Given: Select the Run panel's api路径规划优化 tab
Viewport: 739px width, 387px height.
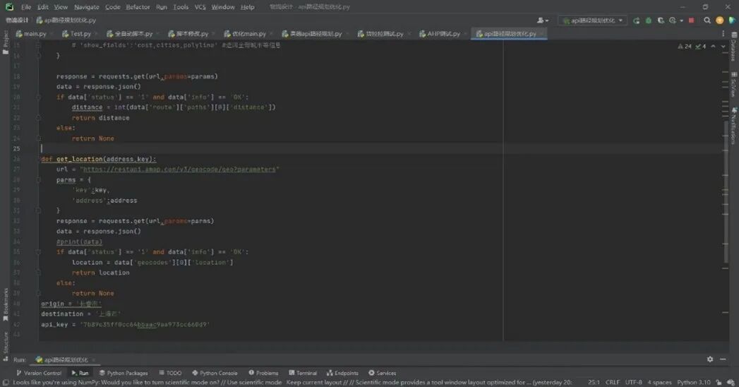Looking at the screenshot, I should tap(65, 359).
